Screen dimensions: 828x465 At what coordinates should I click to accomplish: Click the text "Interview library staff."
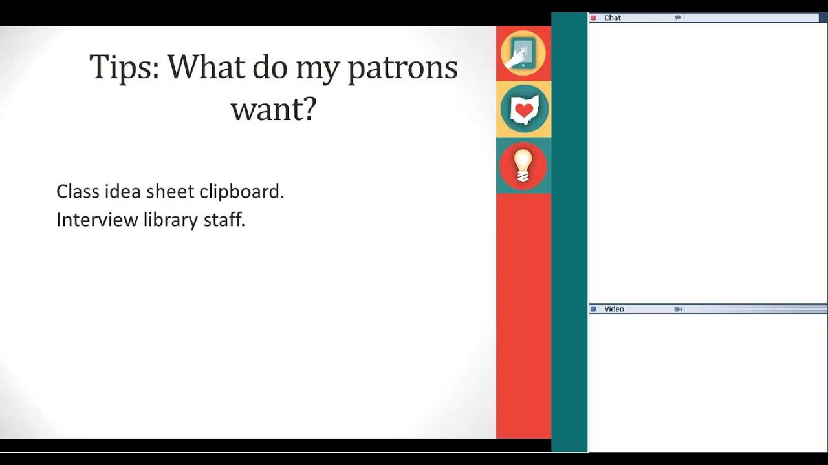(x=151, y=220)
